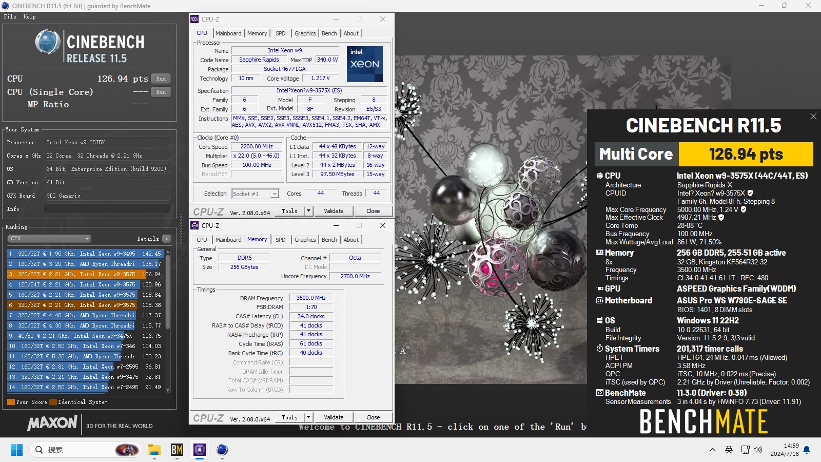This screenshot has width=821, height=462.
Task: Switch to Memory tab in top CPU-Z
Action: (257, 33)
